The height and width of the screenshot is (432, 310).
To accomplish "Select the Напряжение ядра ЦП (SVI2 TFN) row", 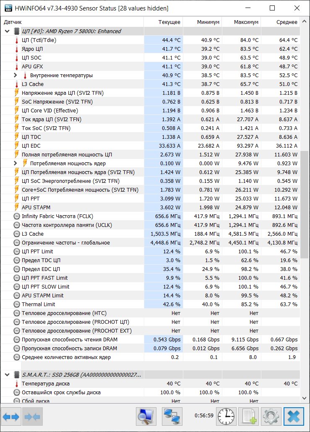I will [151, 93].
